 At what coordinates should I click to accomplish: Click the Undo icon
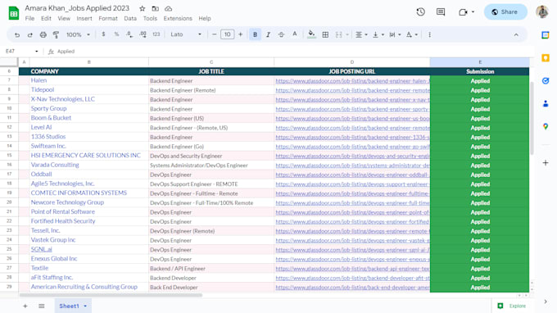coord(17,34)
